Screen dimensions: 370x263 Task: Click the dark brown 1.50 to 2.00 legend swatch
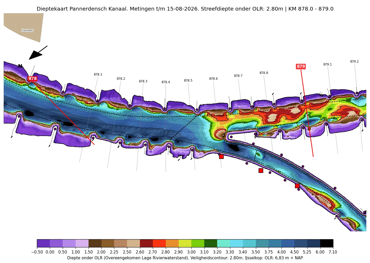coord(95,243)
